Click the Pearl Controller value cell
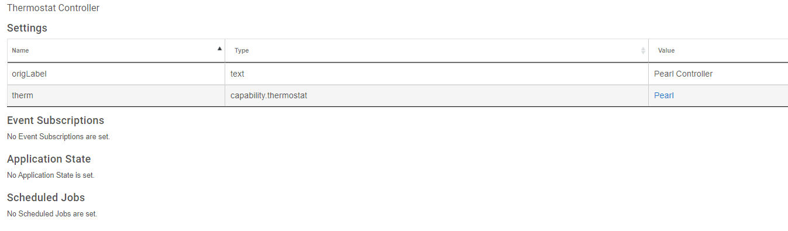The height and width of the screenshot is (231, 788). [718, 74]
